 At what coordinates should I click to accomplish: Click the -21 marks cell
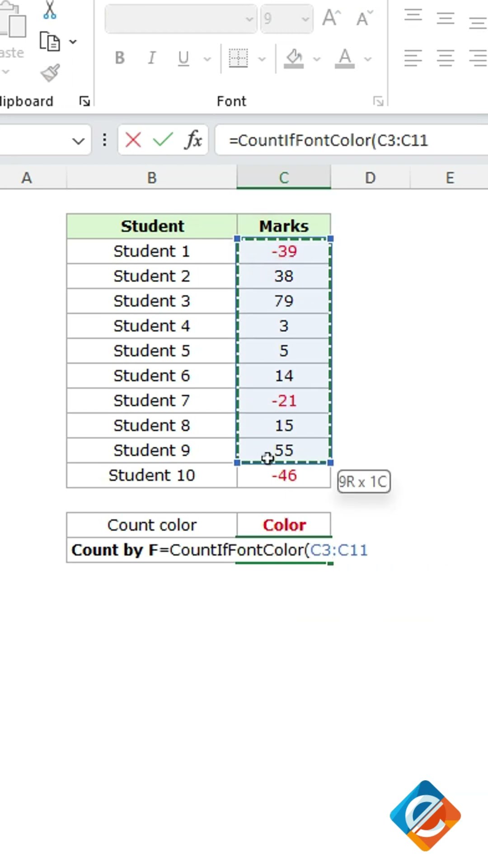coord(284,401)
